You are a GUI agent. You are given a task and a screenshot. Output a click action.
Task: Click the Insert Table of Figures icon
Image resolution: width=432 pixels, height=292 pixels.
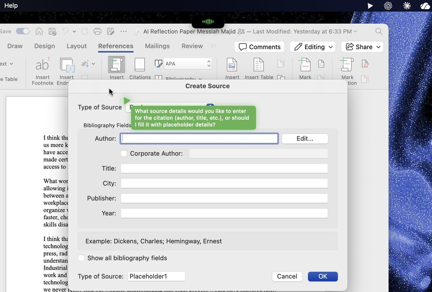pyautogui.click(x=259, y=65)
